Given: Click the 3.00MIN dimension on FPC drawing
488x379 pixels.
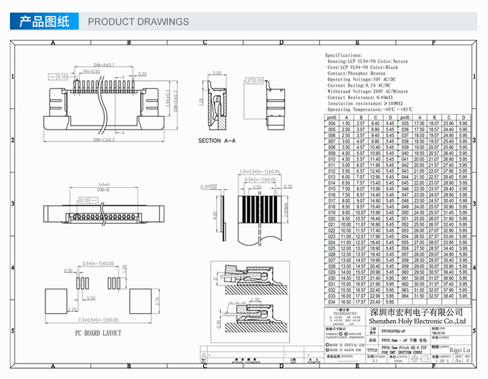Looking at the screenshot, I should (x=287, y=210).
